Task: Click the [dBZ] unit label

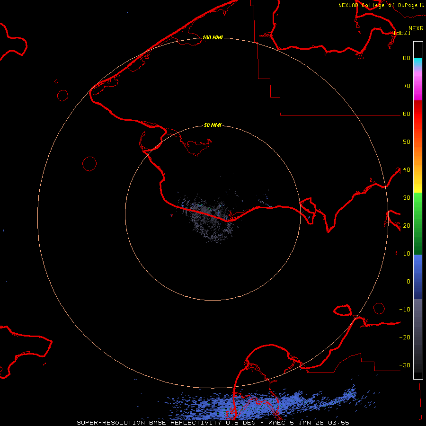Action: tap(402, 33)
